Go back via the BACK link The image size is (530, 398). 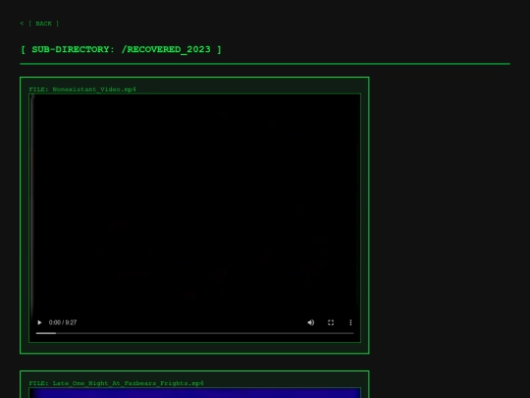pyautogui.click(x=39, y=24)
